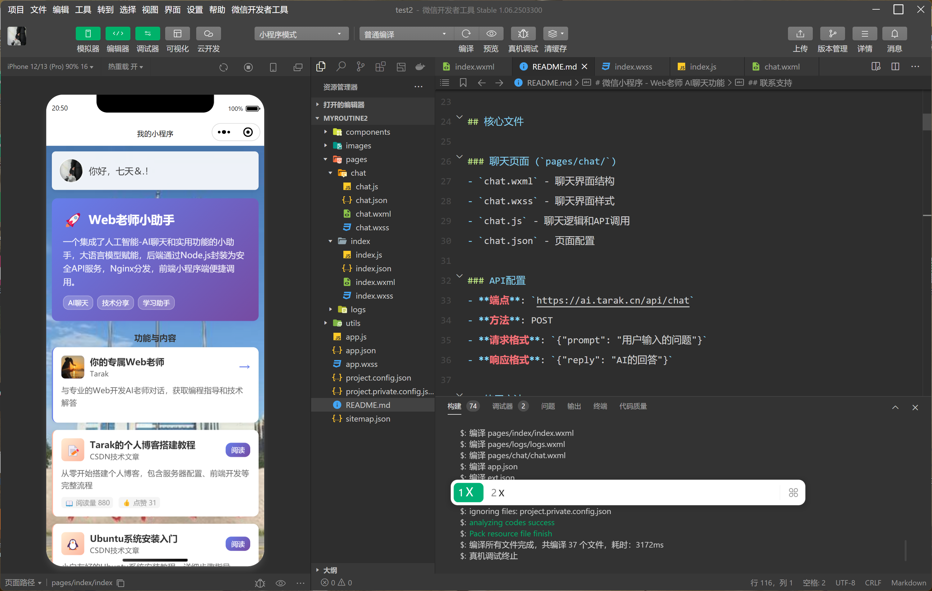Open the markdown preview to the side
This screenshot has height=591, width=932.
click(876, 66)
